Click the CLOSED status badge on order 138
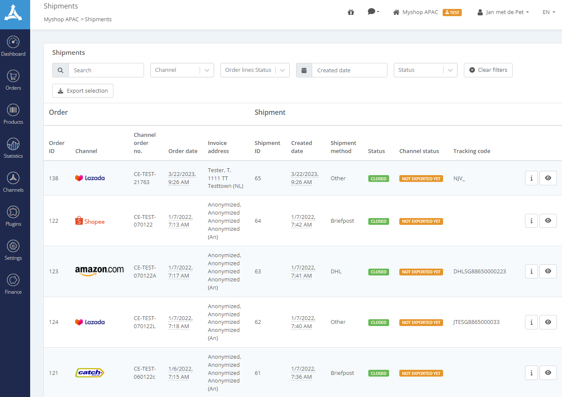 [378, 178]
